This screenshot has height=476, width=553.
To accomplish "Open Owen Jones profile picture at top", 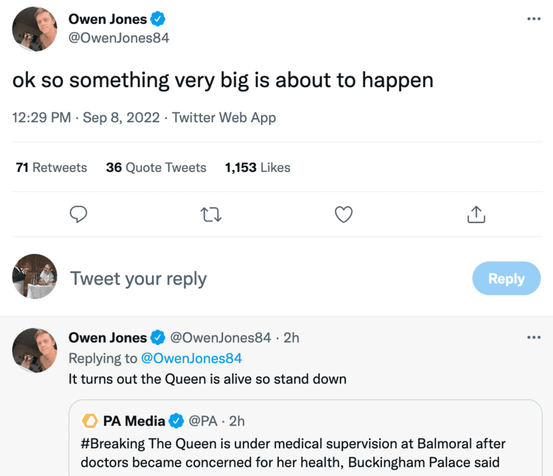I will click(35, 29).
